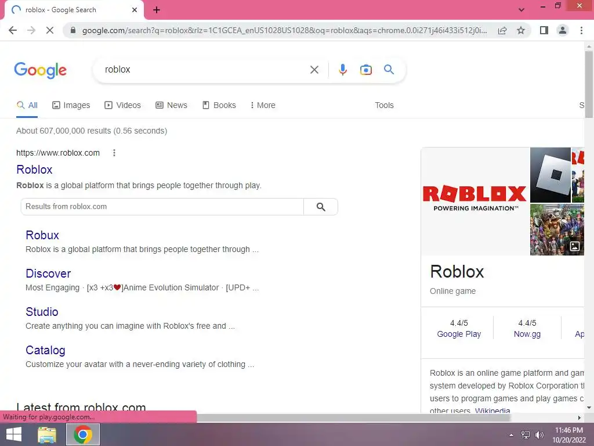Click the Roblox heading in the knowledge panel
The height and width of the screenshot is (446, 594).
click(457, 272)
